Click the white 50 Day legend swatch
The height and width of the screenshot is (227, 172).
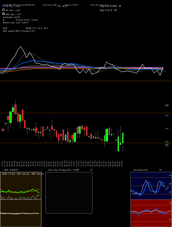click(3, 10)
